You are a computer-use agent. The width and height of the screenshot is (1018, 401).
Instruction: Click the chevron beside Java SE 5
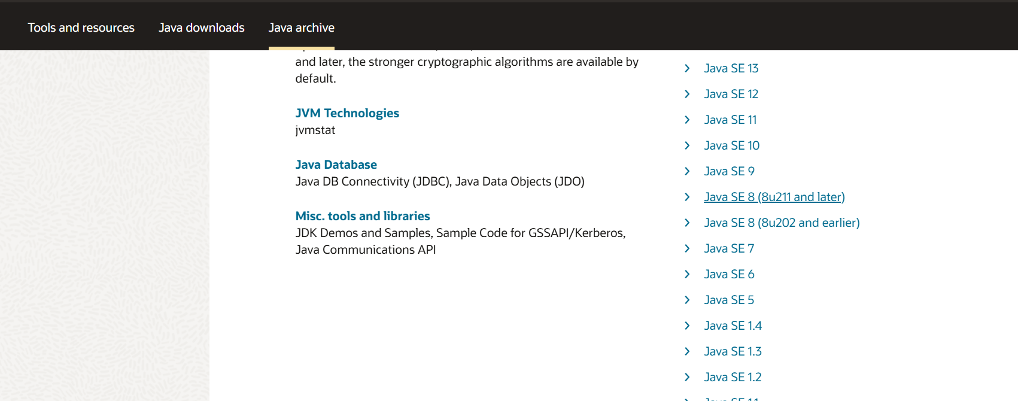tap(687, 300)
